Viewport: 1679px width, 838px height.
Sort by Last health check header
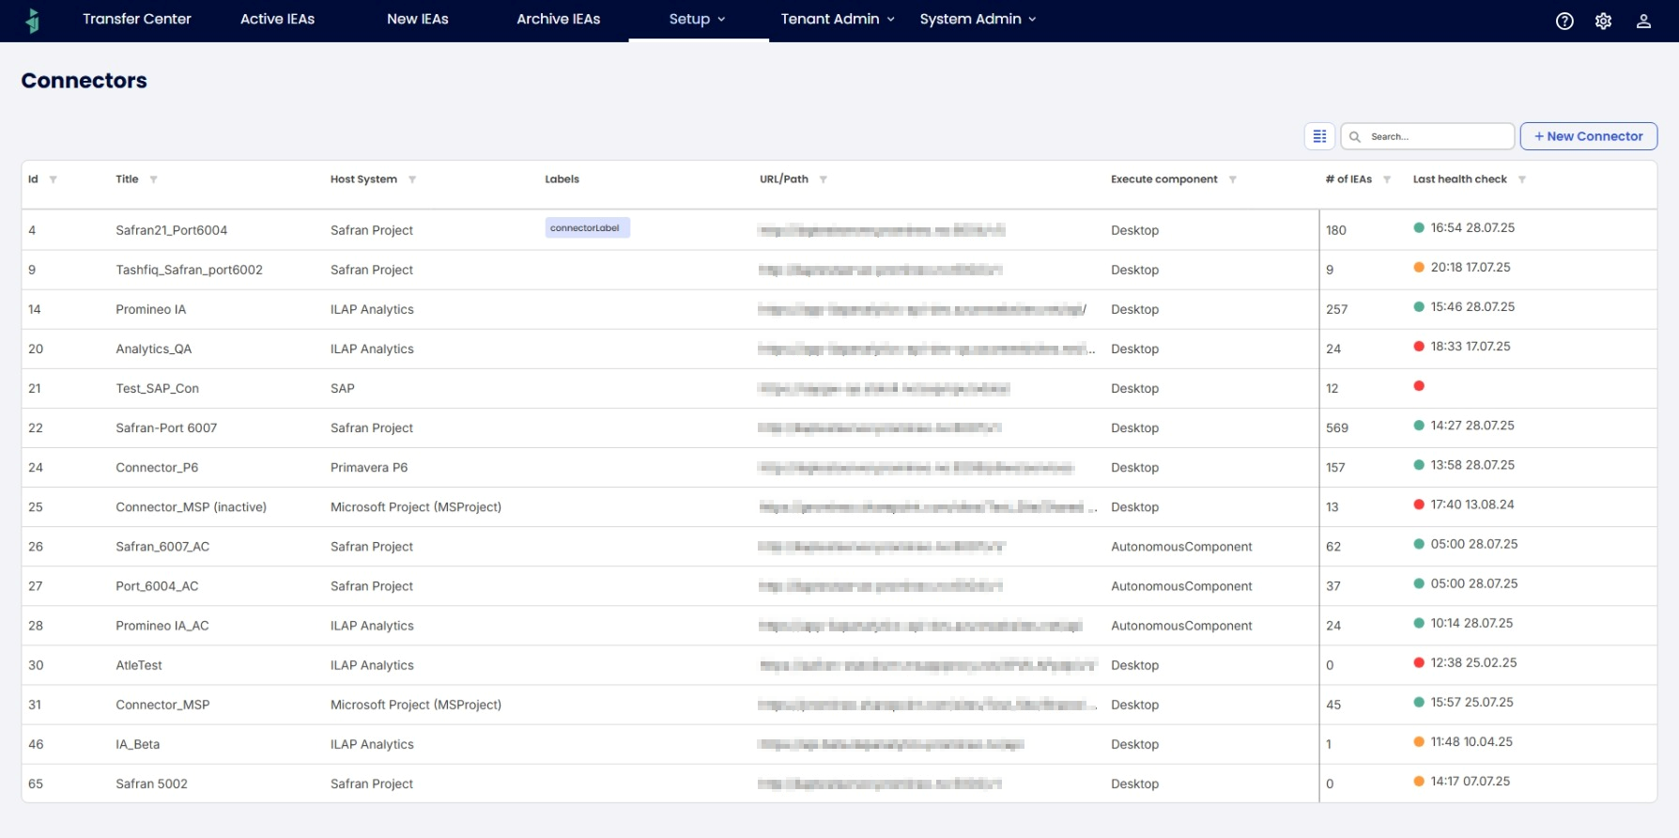1459,179
